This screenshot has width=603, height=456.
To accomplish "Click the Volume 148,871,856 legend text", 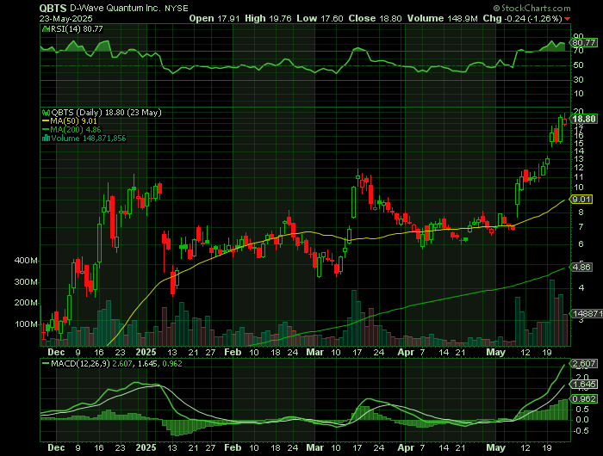I will pyautogui.click(x=89, y=139).
